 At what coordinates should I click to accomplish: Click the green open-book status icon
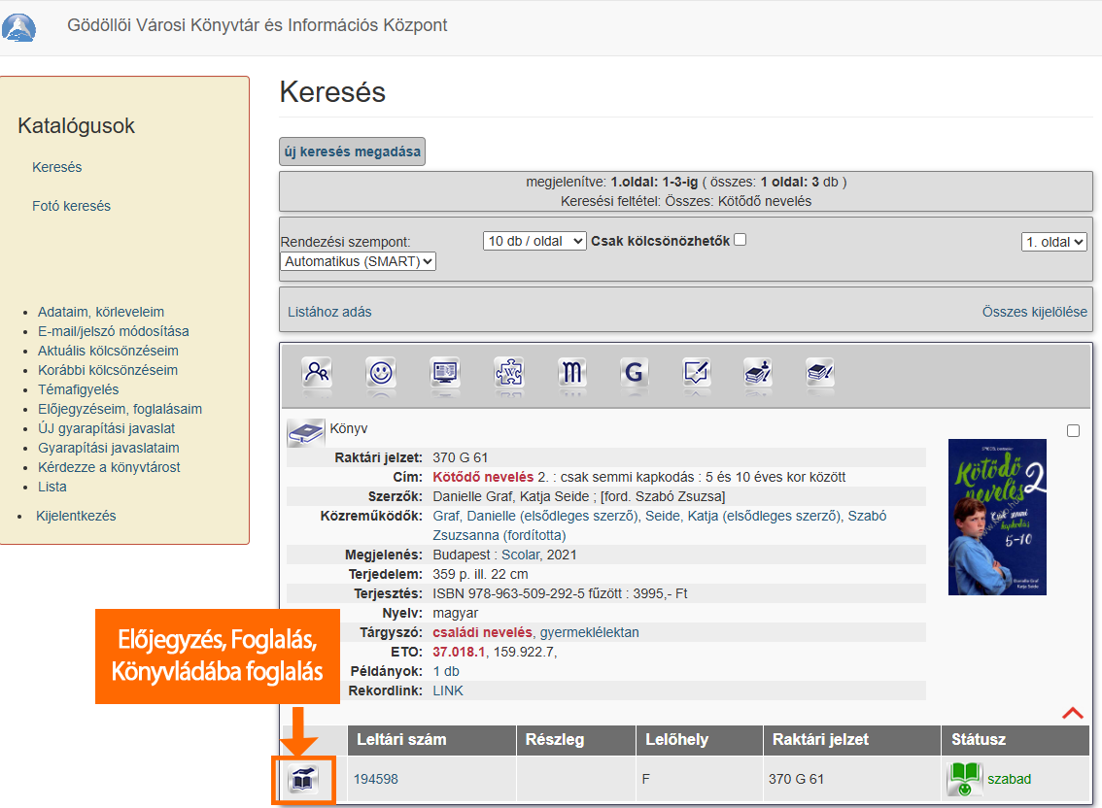(964, 779)
